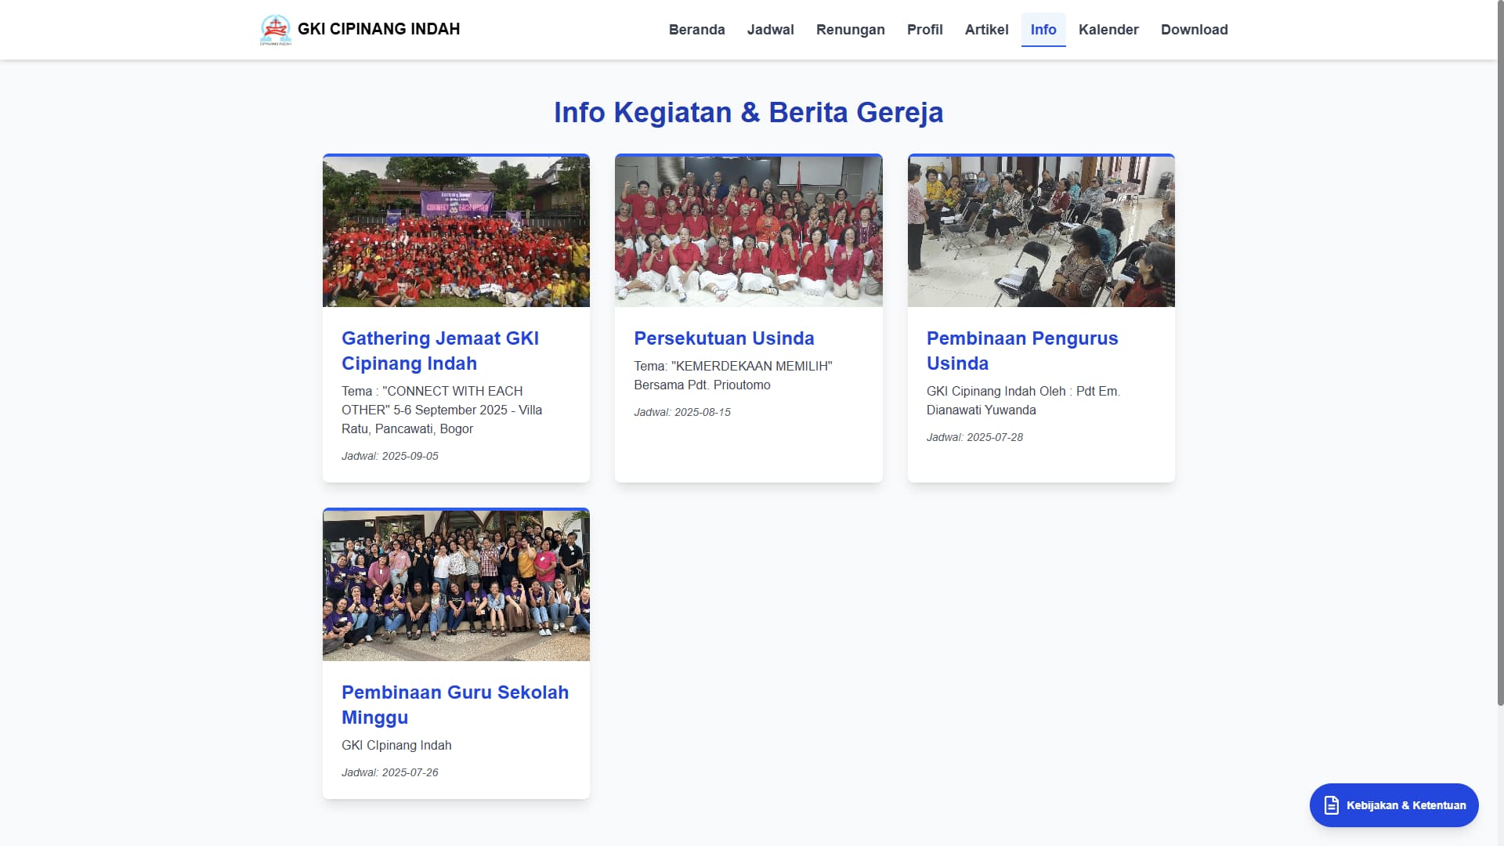The height and width of the screenshot is (846, 1504).
Task: Click the Persekutuan Usinda photo thumbnail
Action: [x=748, y=231]
